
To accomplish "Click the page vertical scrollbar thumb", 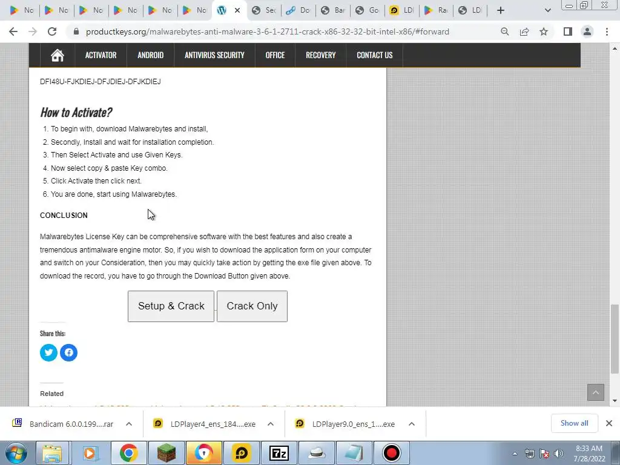I will pyautogui.click(x=615, y=338).
